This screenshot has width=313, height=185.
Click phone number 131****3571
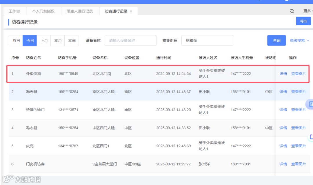click(x=68, y=110)
